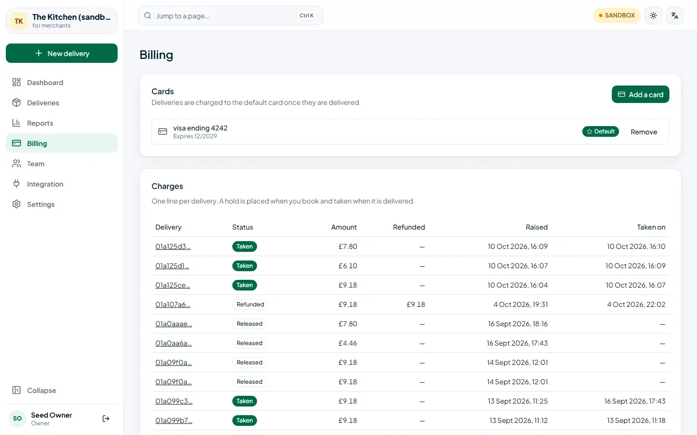The height and width of the screenshot is (435, 697).
Task: Click taken date 16 Sept 2026, 17:43
Action: tap(635, 401)
